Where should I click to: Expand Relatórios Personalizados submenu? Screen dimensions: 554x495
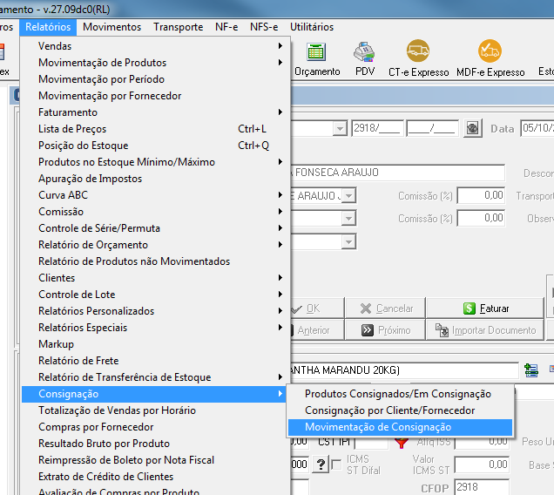pyautogui.click(x=155, y=311)
